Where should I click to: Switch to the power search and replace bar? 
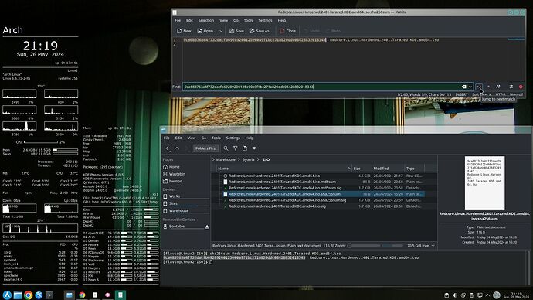tap(511, 87)
